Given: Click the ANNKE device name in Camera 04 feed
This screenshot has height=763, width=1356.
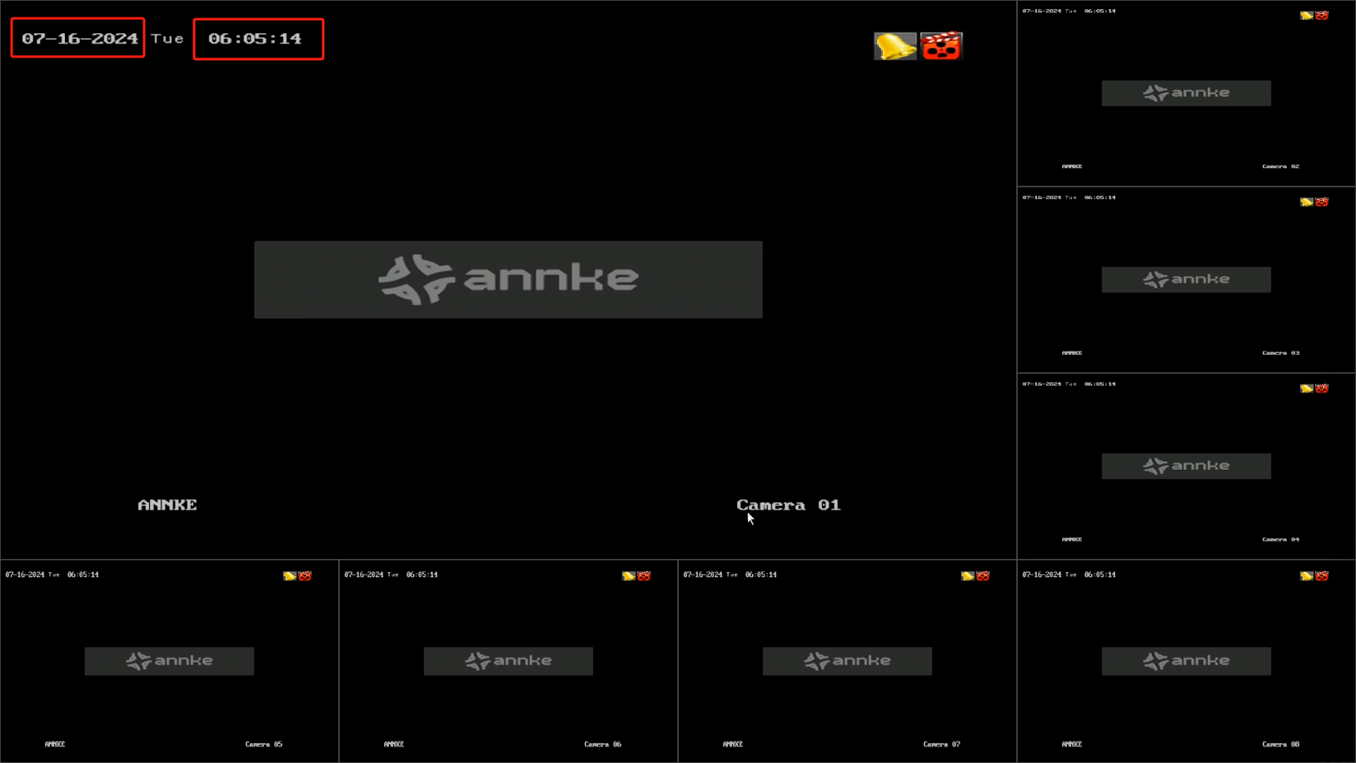Looking at the screenshot, I should 1072,540.
